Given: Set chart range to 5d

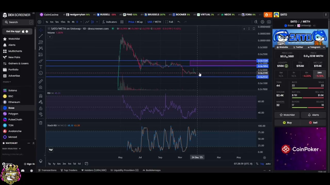Looking at the screenshot, I should pyautogui.click(x=74, y=164).
